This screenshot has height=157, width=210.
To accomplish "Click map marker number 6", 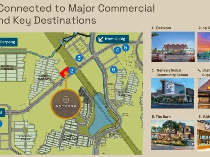I will coord(114,70).
